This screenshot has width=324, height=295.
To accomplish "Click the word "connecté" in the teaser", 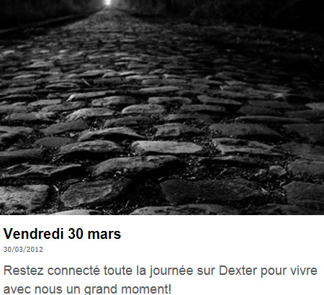I will (73, 271).
